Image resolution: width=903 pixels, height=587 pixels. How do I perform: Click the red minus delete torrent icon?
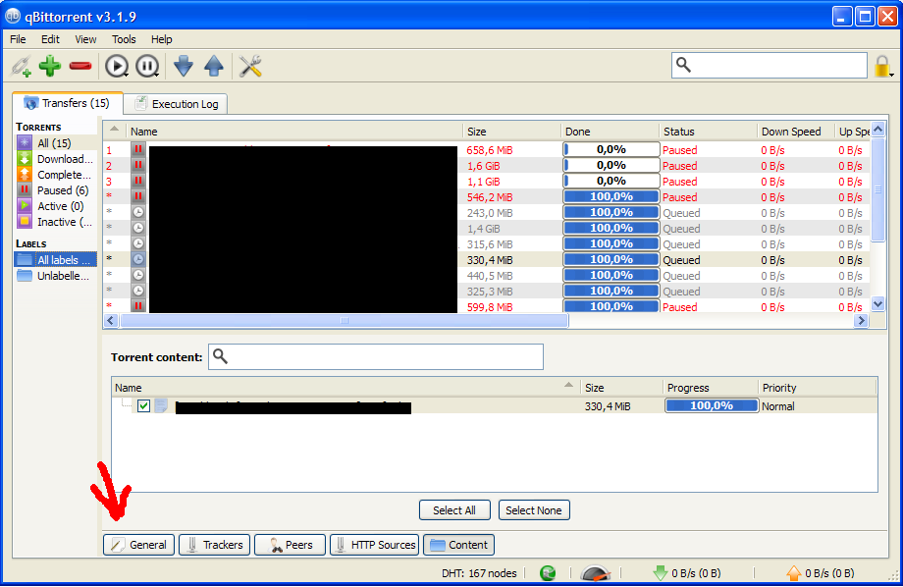pyautogui.click(x=80, y=66)
